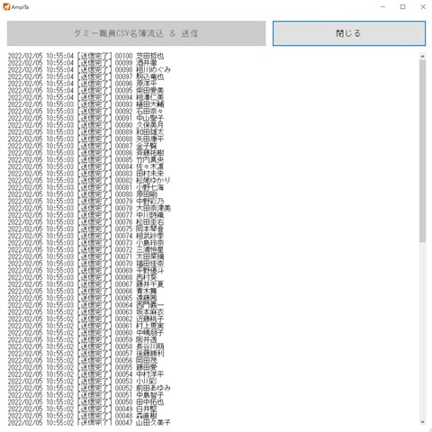The height and width of the screenshot is (432, 432).
Task: Select the last visible log line 00047 山田久美子
Action: pos(89,422)
